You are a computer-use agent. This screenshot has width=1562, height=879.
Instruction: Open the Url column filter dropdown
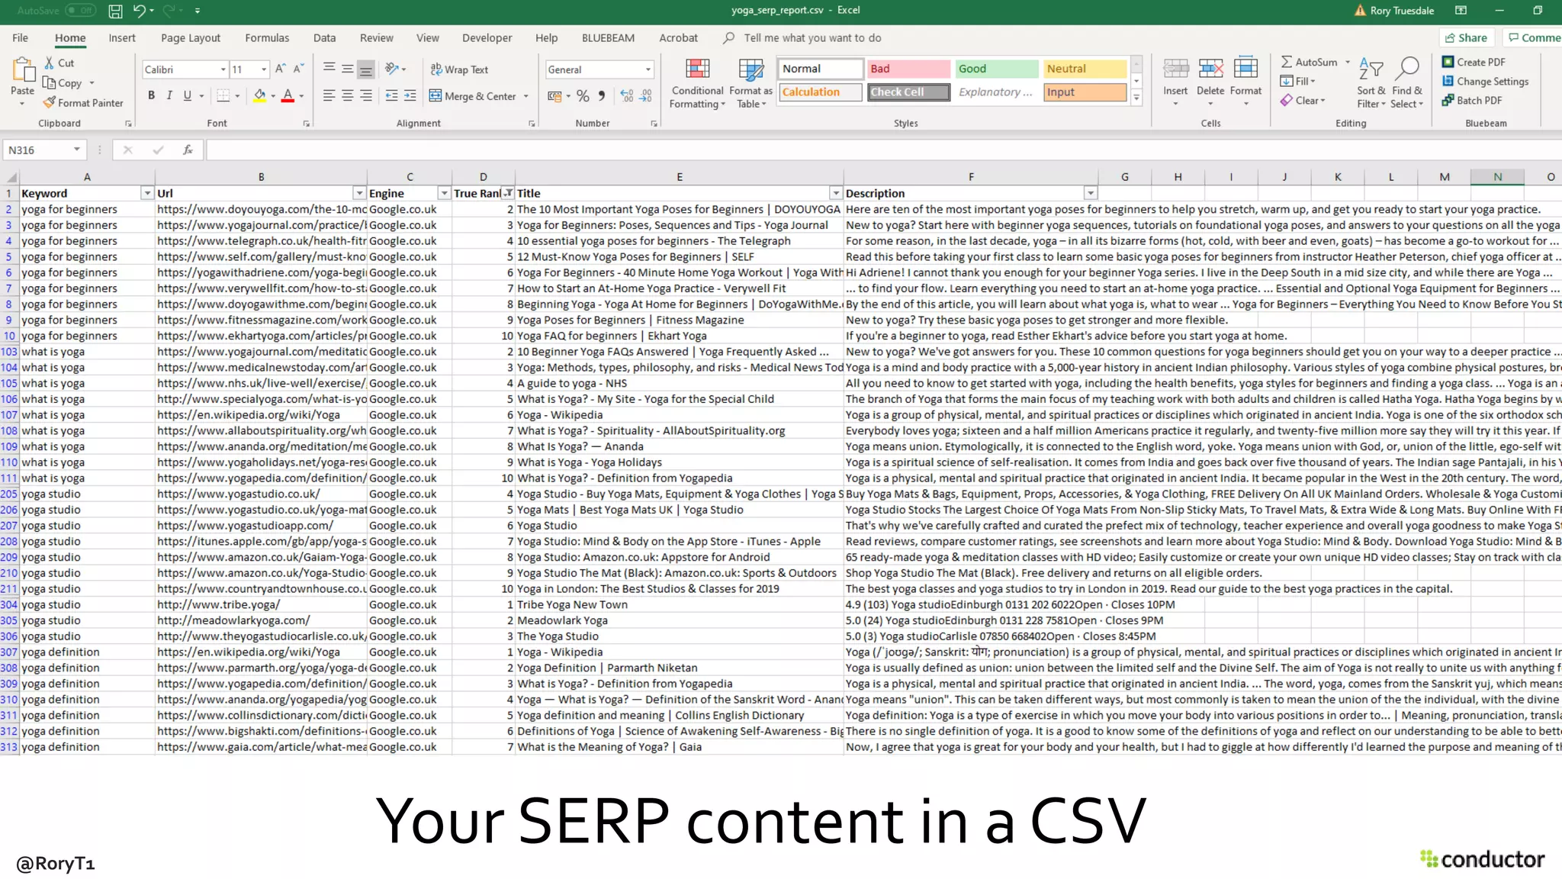[358, 194]
